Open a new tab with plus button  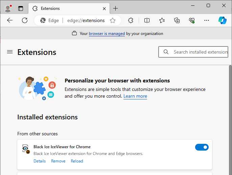click(x=115, y=8)
